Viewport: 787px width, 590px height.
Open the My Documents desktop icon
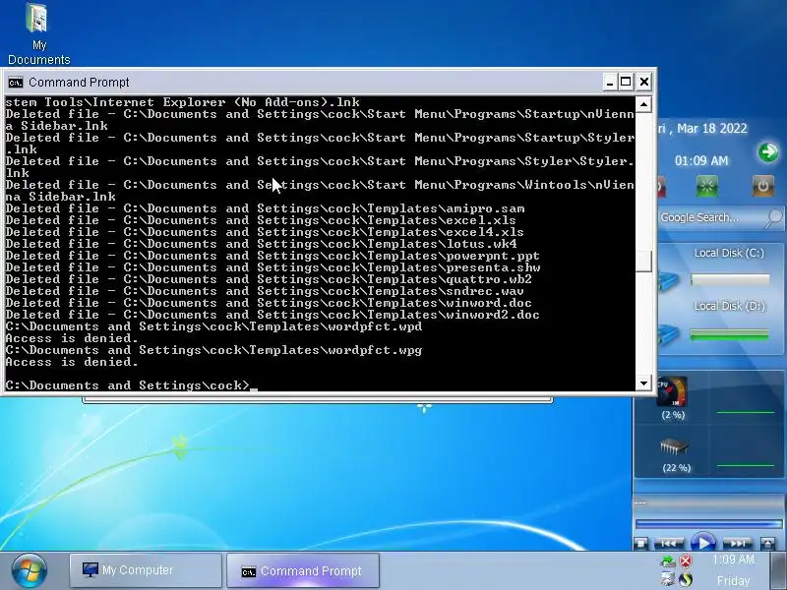[38, 33]
